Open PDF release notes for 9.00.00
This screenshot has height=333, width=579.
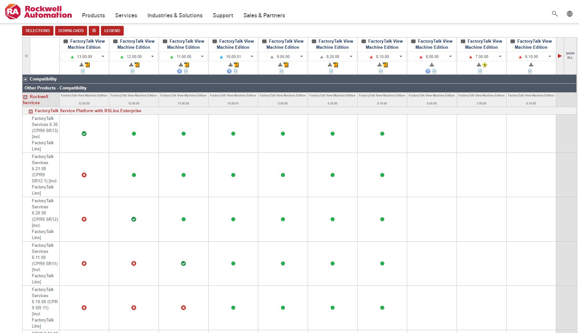click(286, 65)
